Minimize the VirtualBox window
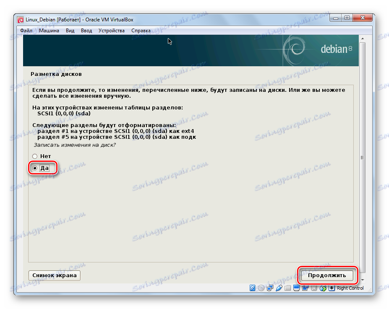 [335, 18]
